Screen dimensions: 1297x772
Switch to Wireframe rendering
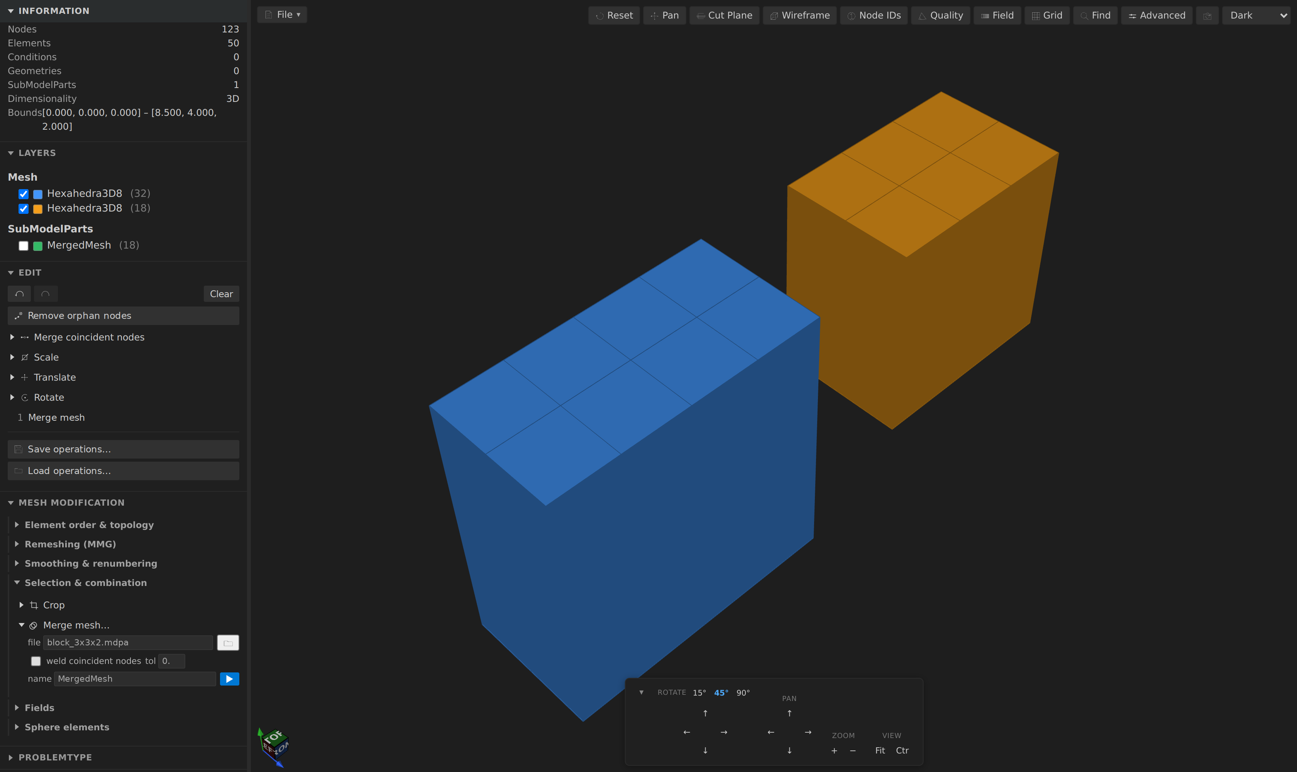[x=800, y=15]
